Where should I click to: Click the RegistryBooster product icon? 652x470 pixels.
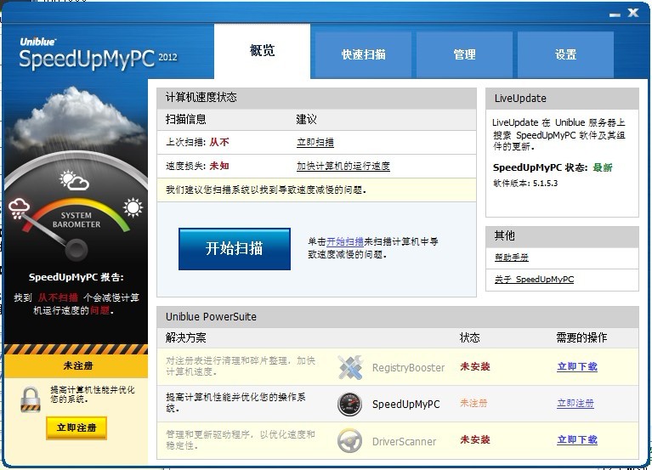click(x=350, y=367)
